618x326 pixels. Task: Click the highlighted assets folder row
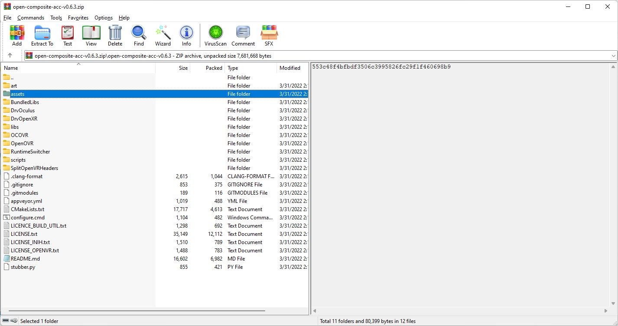tap(155, 94)
